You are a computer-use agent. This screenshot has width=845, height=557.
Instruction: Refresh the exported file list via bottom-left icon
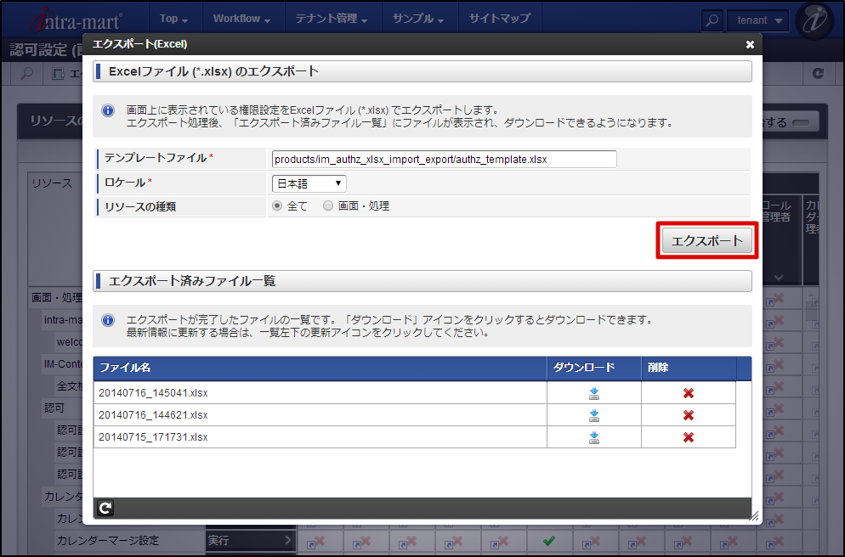pyautogui.click(x=104, y=508)
